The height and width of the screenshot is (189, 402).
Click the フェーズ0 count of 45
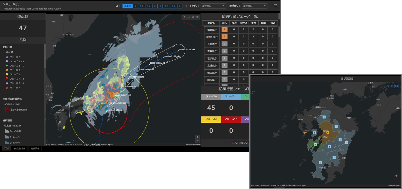(x=211, y=108)
